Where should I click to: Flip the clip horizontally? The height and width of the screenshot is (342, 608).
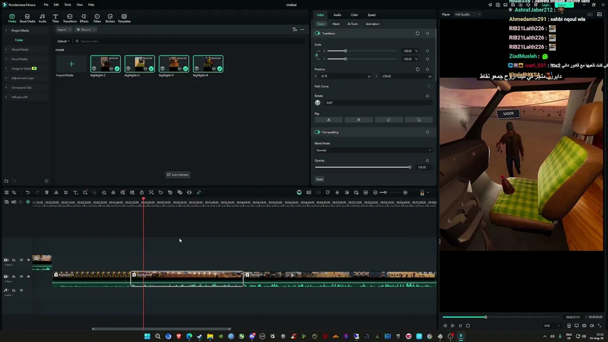(328, 120)
